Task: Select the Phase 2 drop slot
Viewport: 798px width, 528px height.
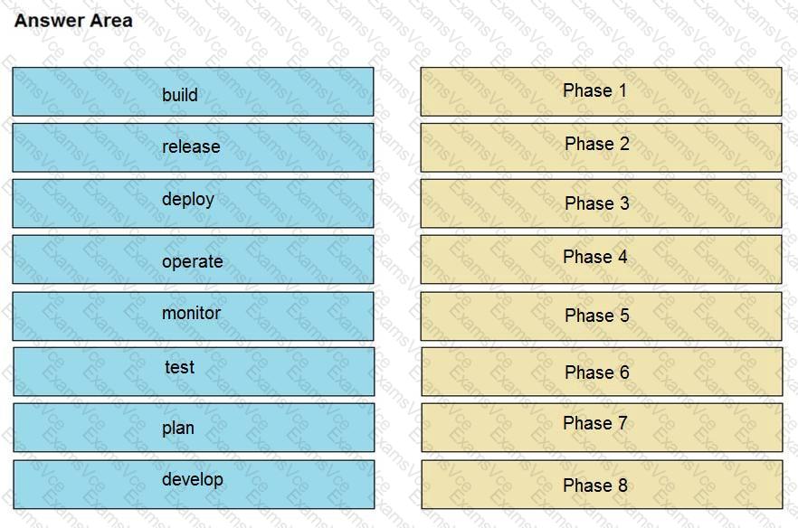Action: (601, 147)
